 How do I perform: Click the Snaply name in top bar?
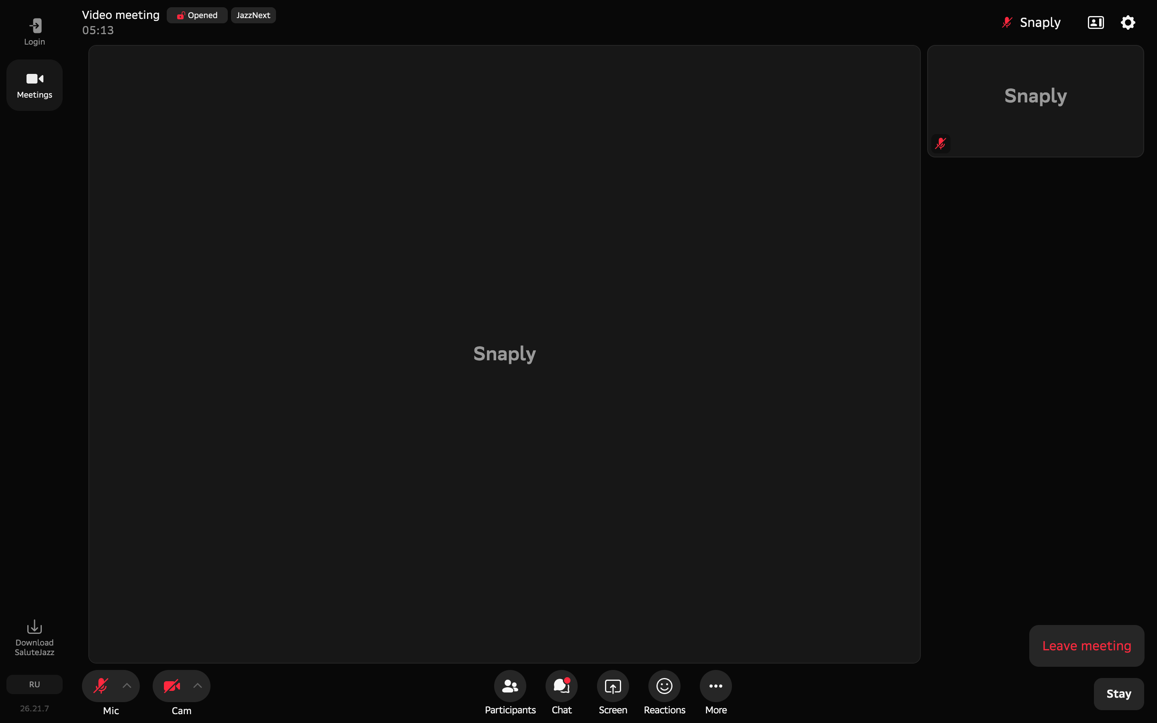click(1040, 22)
